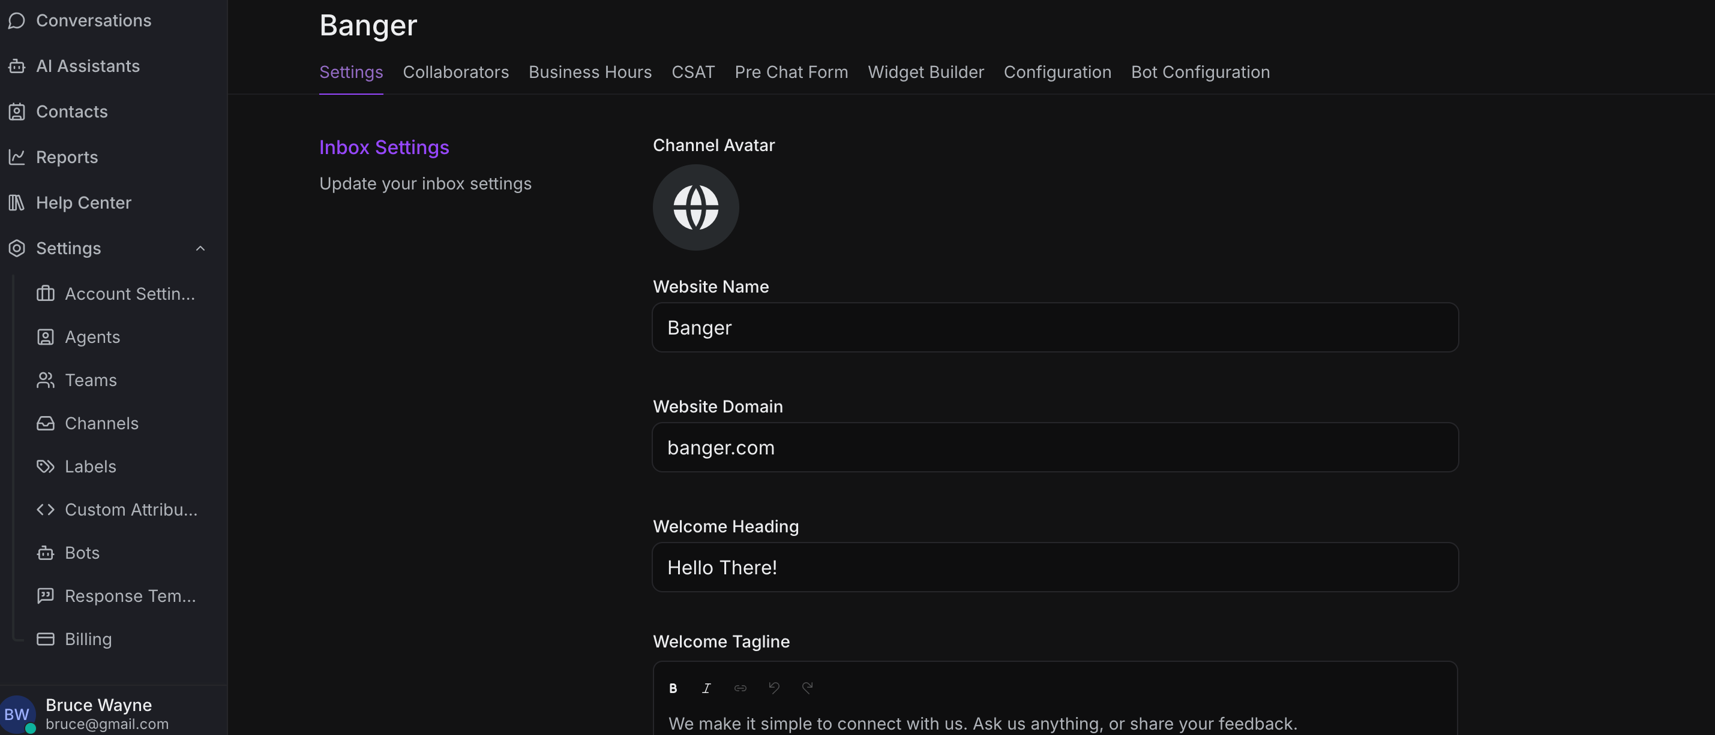Click the redo icon in editor
Image resolution: width=1715 pixels, height=735 pixels.
807,688
